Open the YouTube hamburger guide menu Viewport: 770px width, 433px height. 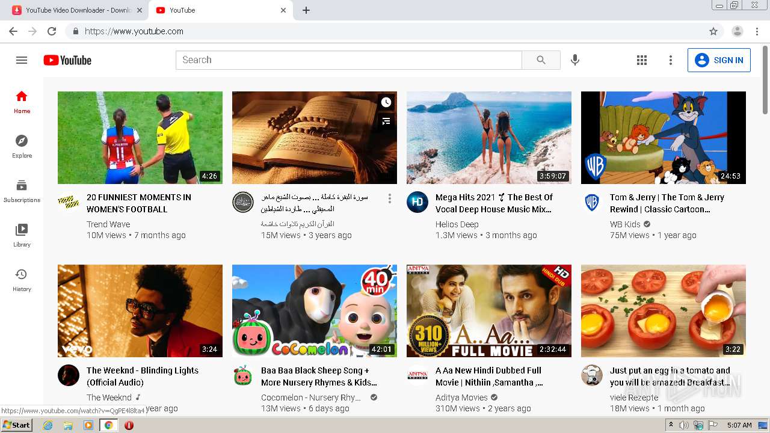coord(22,60)
